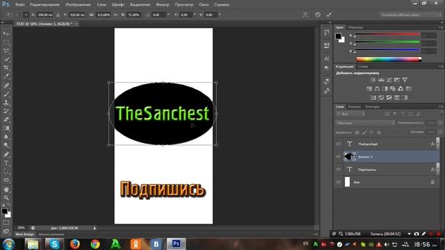Open the layer blend mode dropdown
Image resolution: width=445 pixels, height=250 pixels.
coord(365,123)
